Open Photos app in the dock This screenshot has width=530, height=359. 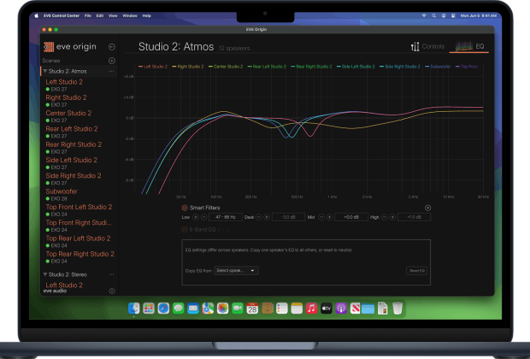(x=222, y=308)
